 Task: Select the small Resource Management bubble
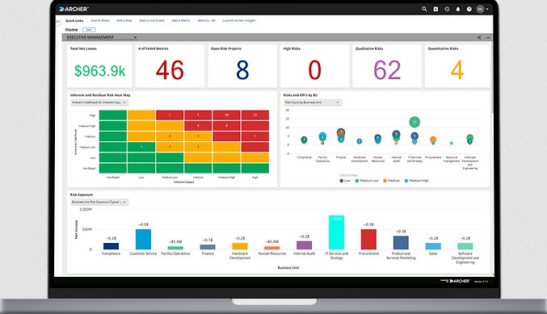452,143
